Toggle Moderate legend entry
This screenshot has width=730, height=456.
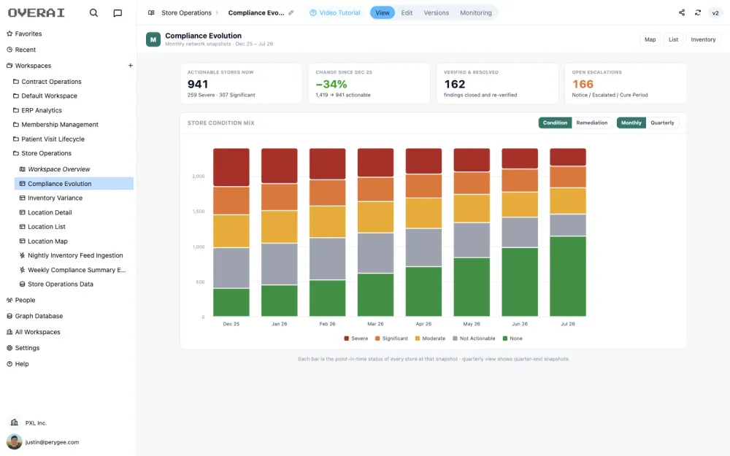tap(430, 339)
